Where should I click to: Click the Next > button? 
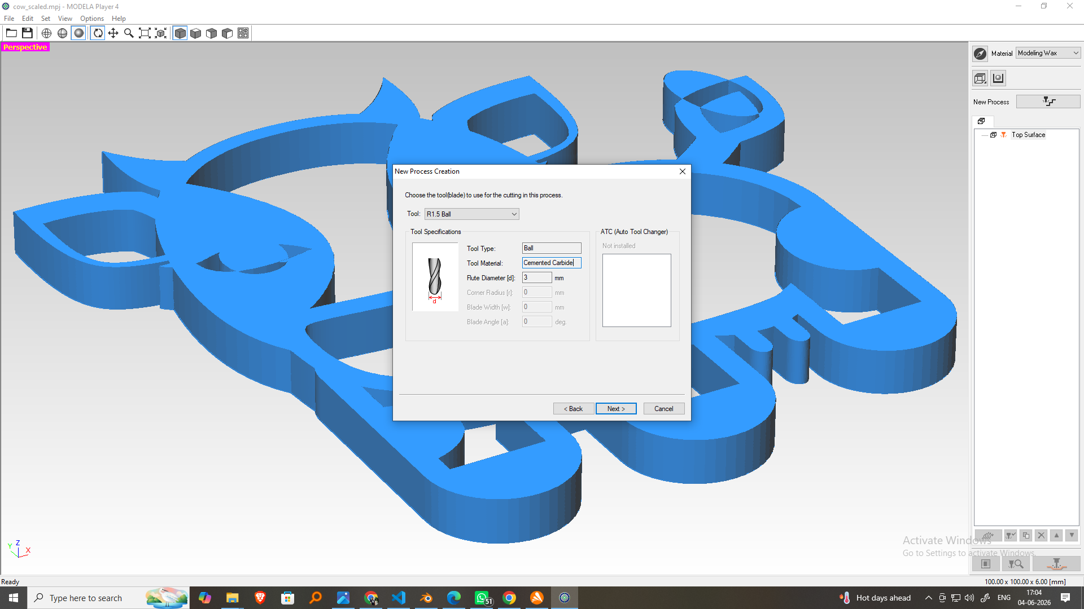(x=616, y=409)
